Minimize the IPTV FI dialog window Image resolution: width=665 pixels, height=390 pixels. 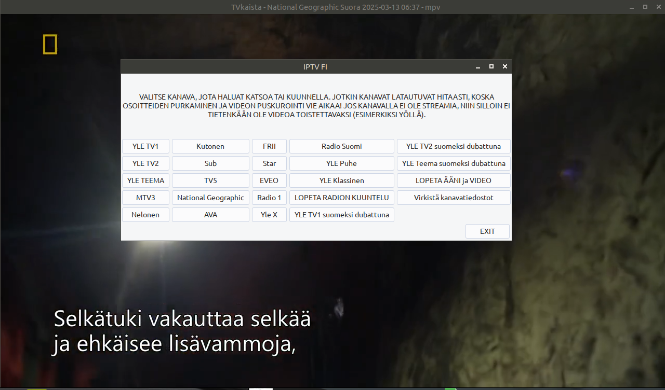(478, 67)
